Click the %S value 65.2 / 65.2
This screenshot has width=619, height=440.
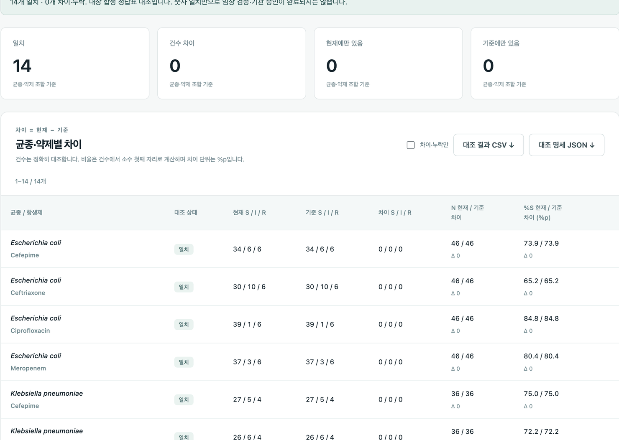541,281
